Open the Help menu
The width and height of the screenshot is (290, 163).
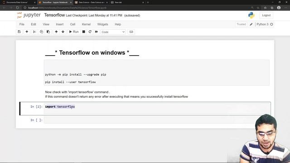(118, 24)
